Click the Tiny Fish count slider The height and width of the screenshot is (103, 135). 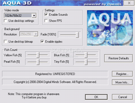86,62
